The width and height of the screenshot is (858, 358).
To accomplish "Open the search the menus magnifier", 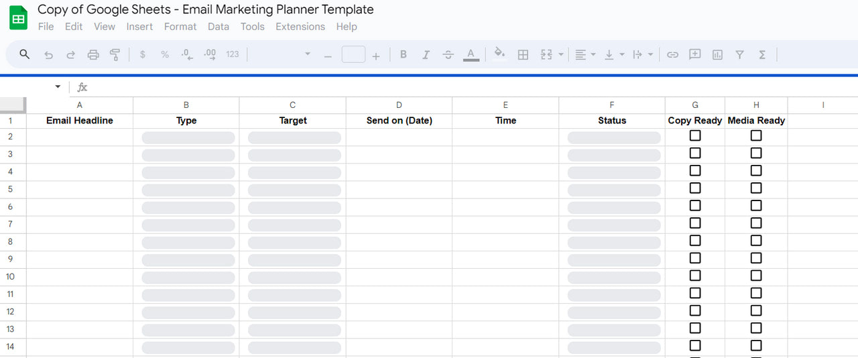I will click(x=25, y=54).
